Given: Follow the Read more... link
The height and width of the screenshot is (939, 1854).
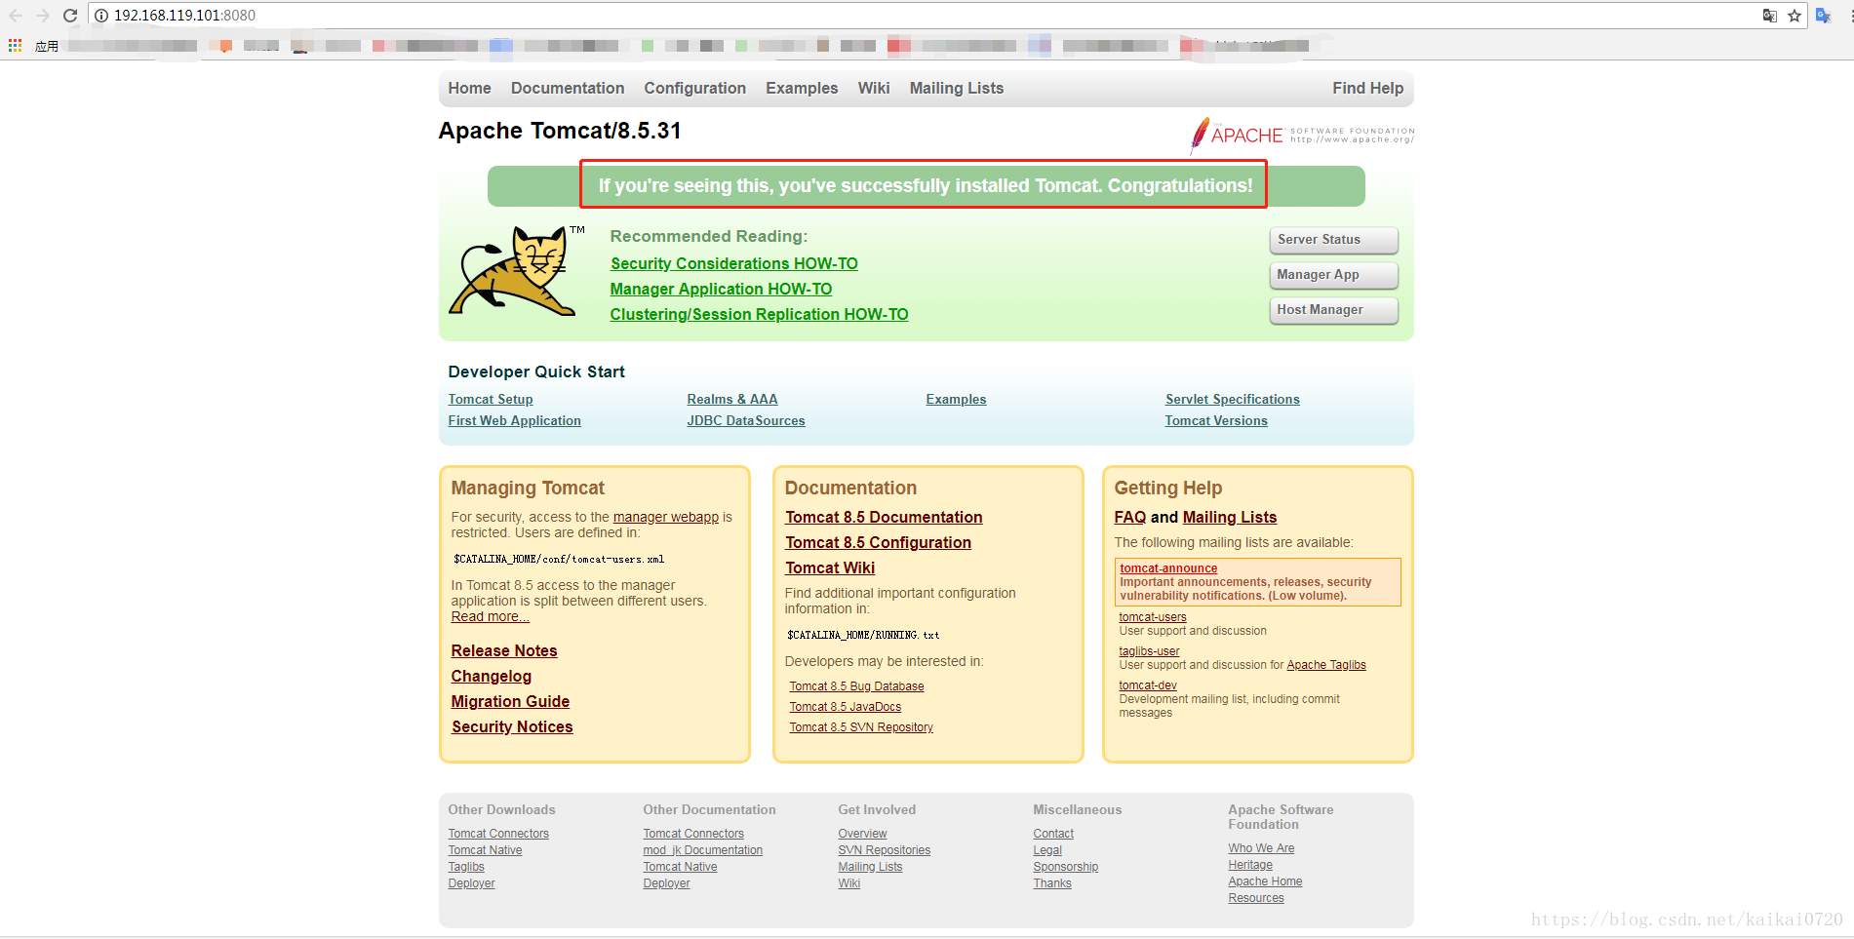Looking at the screenshot, I should tap(490, 616).
